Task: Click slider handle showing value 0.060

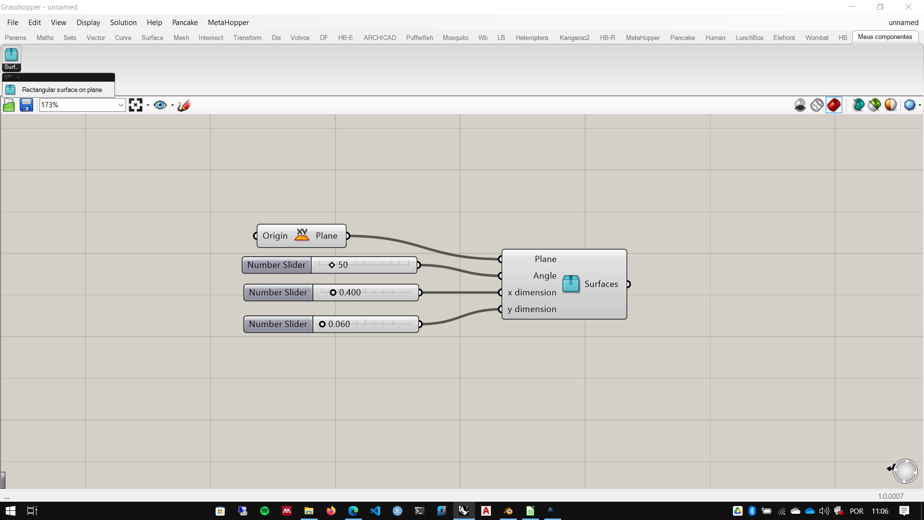Action: point(322,324)
